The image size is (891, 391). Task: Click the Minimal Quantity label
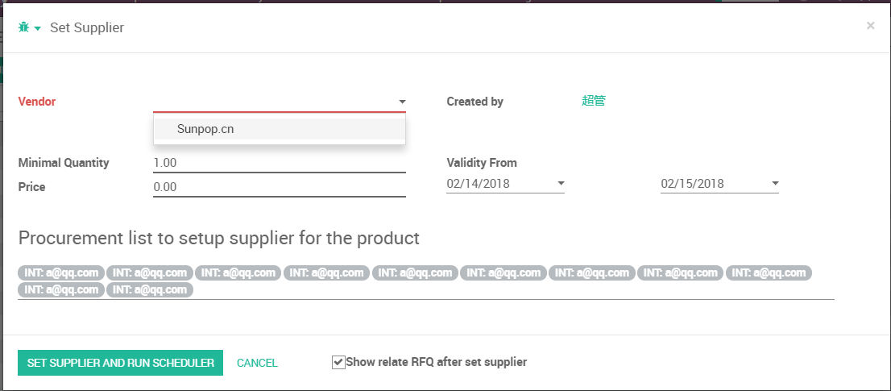(x=64, y=163)
